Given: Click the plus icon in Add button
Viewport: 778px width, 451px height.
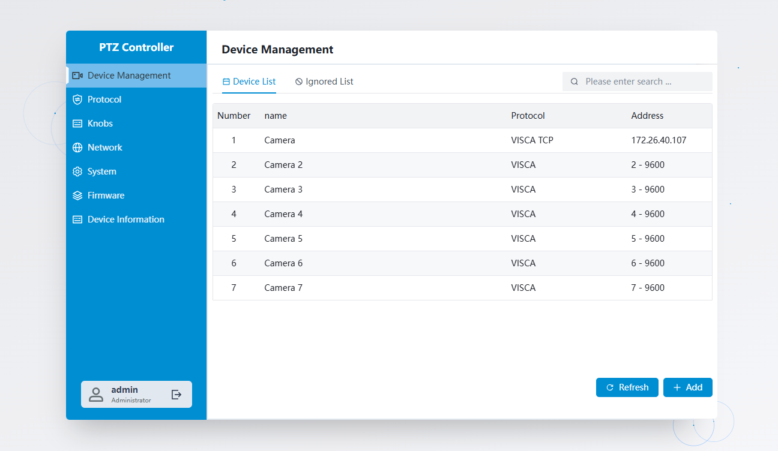Looking at the screenshot, I should click(677, 387).
